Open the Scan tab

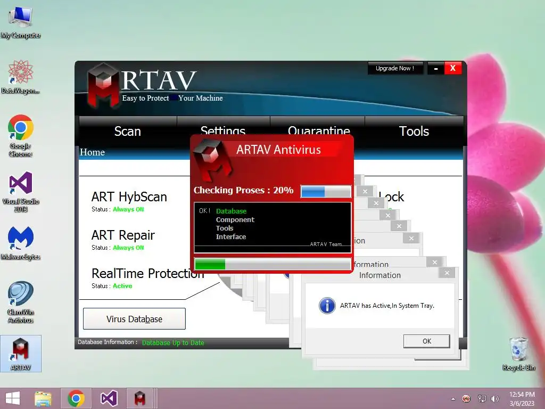[128, 131]
